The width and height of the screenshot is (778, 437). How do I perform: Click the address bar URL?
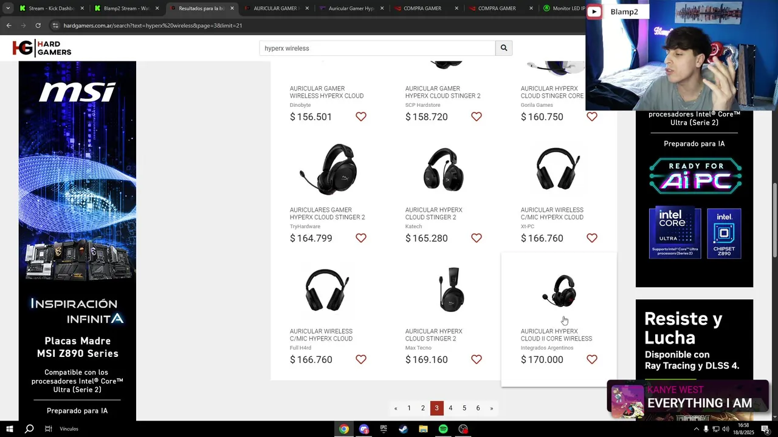click(153, 25)
